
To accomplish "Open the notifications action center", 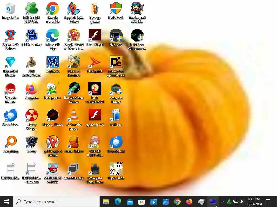I will click(268, 202).
